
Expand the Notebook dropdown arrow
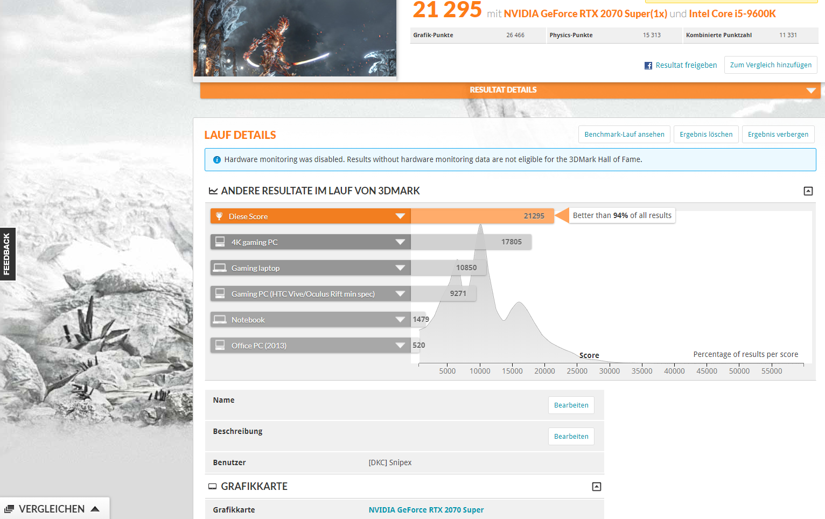pyautogui.click(x=400, y=320)
